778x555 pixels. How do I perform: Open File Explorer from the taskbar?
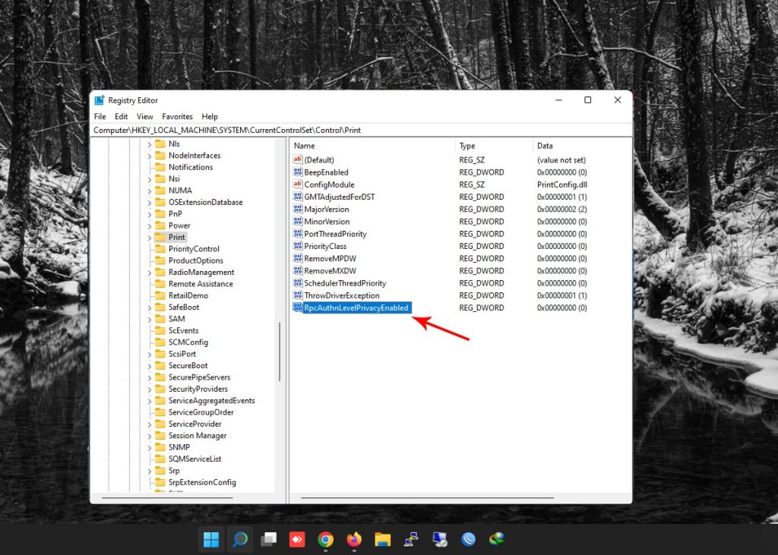point(382,540)
